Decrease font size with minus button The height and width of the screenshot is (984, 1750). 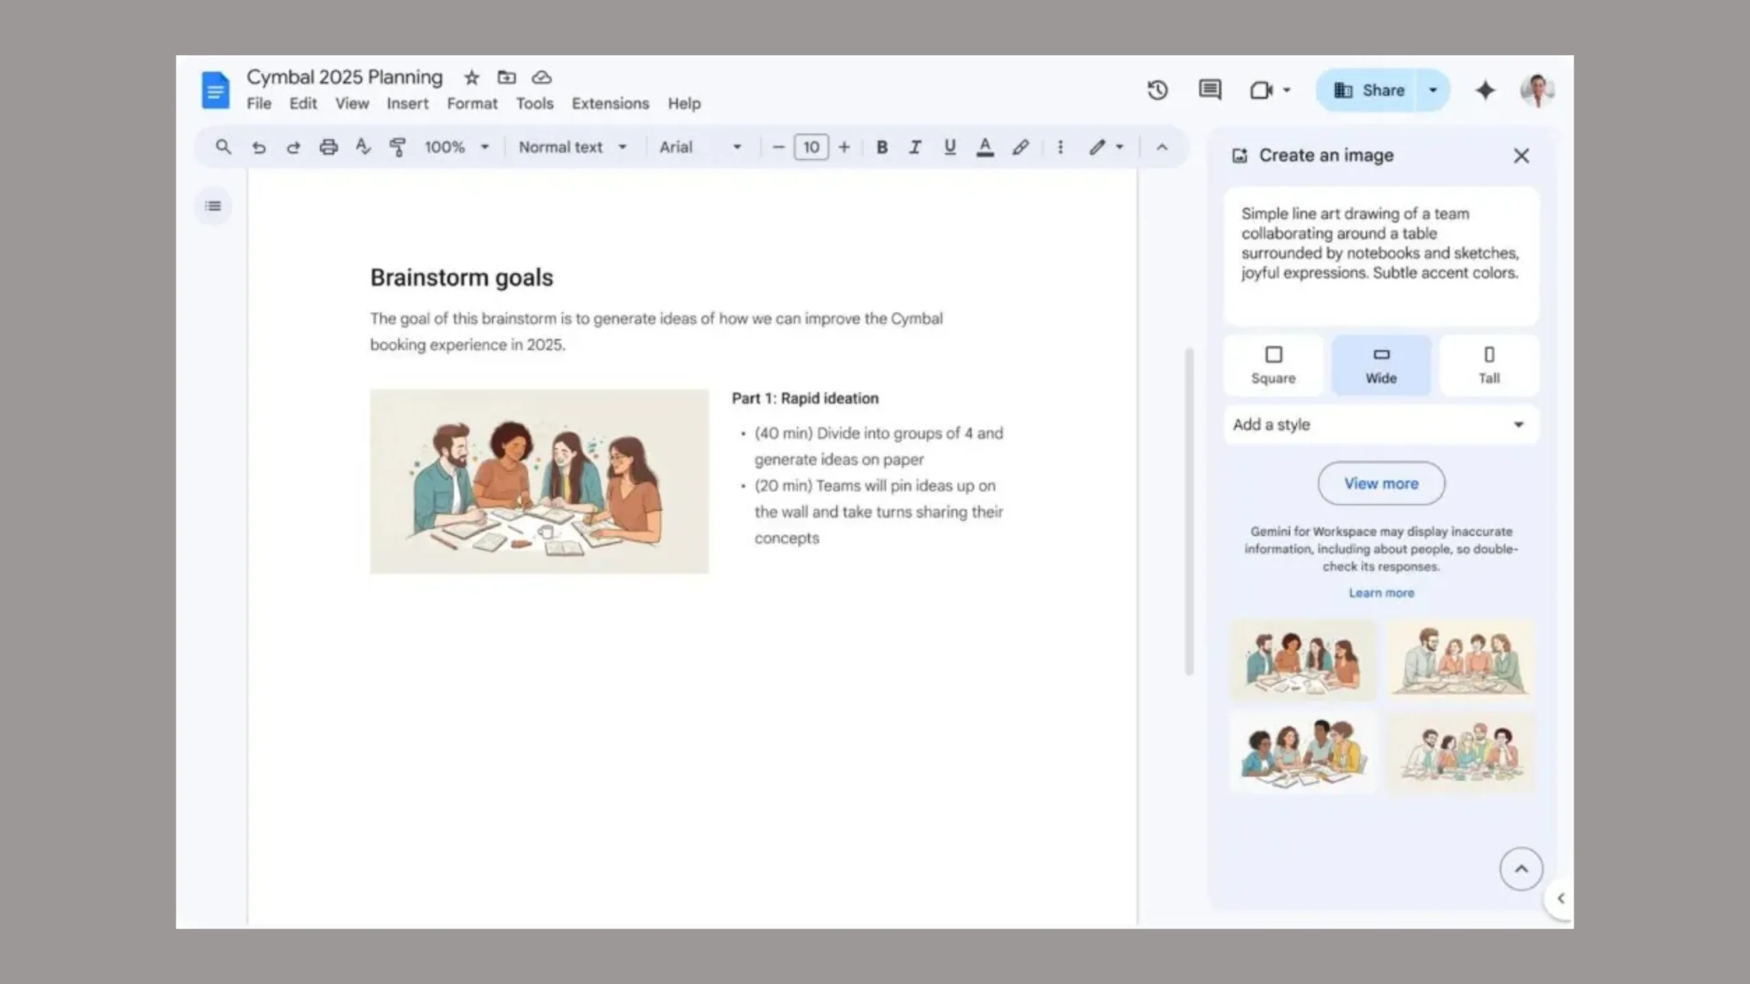pyautogui.click(x=778, y=147)
